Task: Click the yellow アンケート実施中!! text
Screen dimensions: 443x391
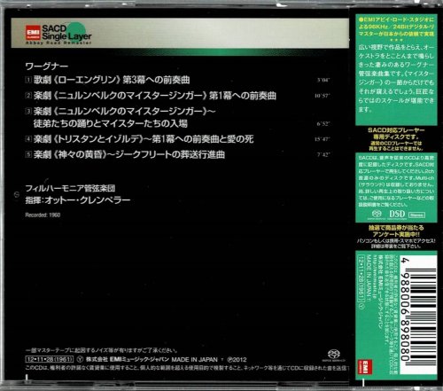Action: point(396,234)
